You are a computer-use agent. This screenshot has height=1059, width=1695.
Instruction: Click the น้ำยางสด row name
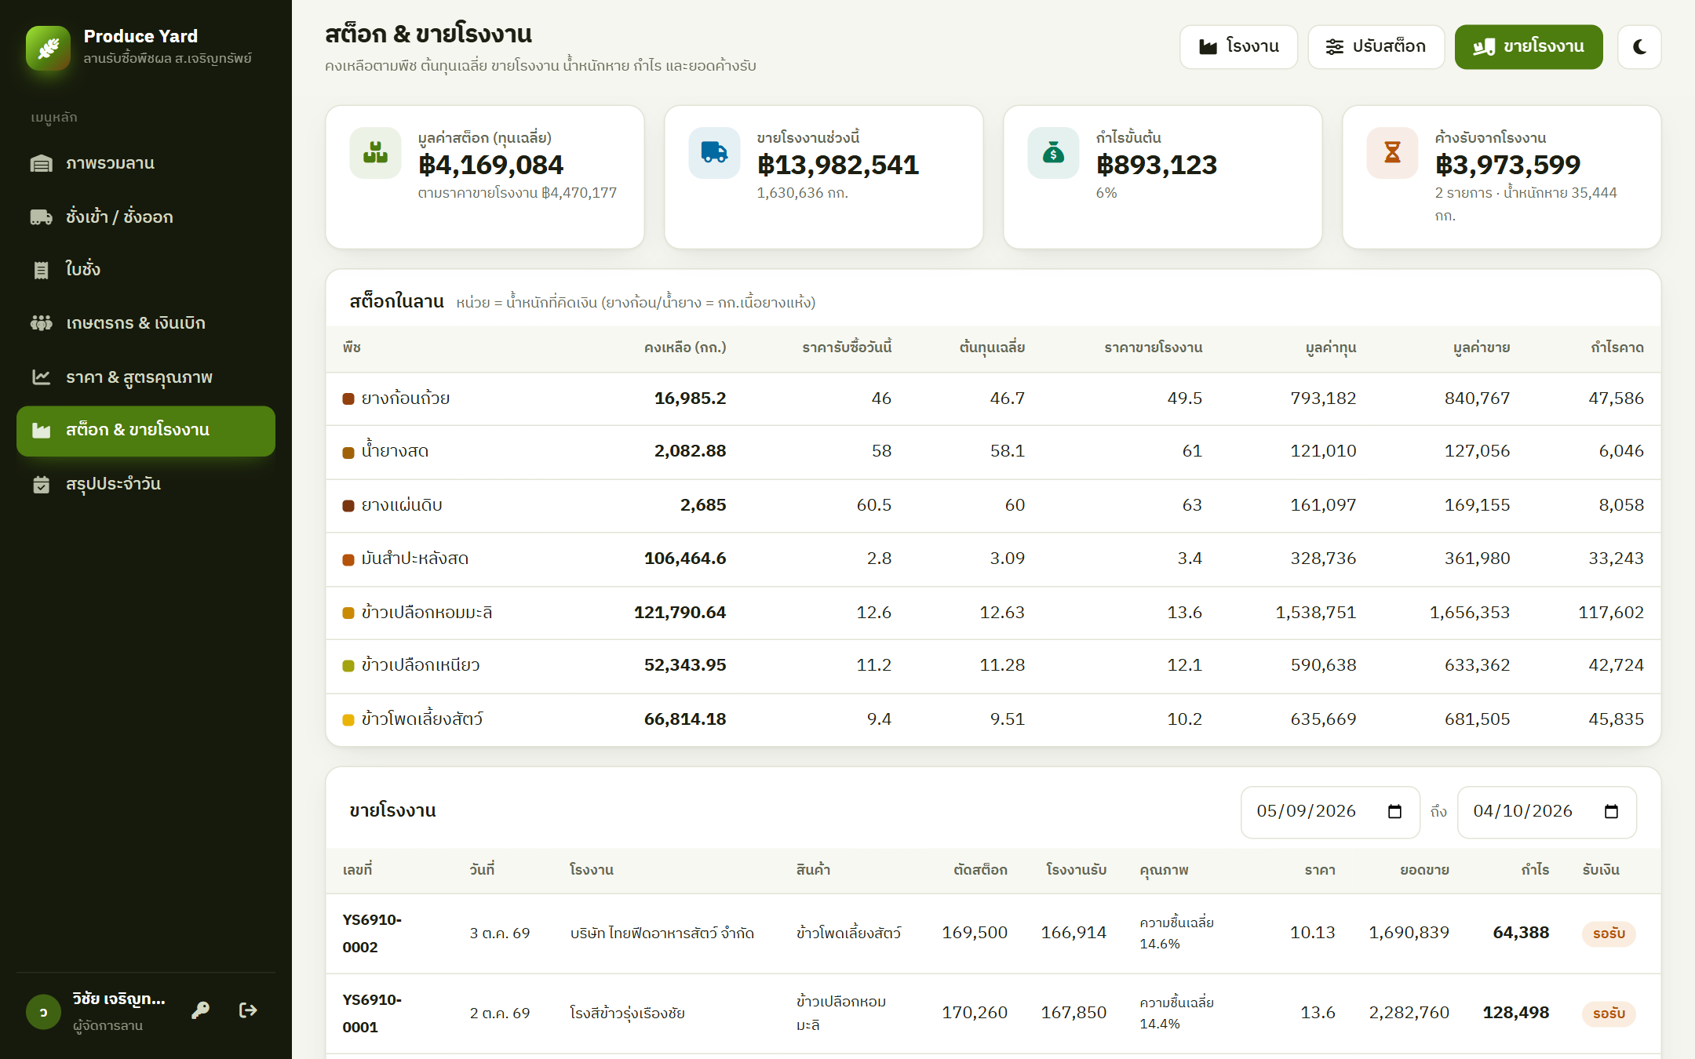coord(395,451)
